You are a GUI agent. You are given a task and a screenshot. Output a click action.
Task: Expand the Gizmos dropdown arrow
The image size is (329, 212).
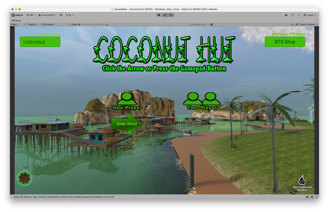click(x=317, y=24)
